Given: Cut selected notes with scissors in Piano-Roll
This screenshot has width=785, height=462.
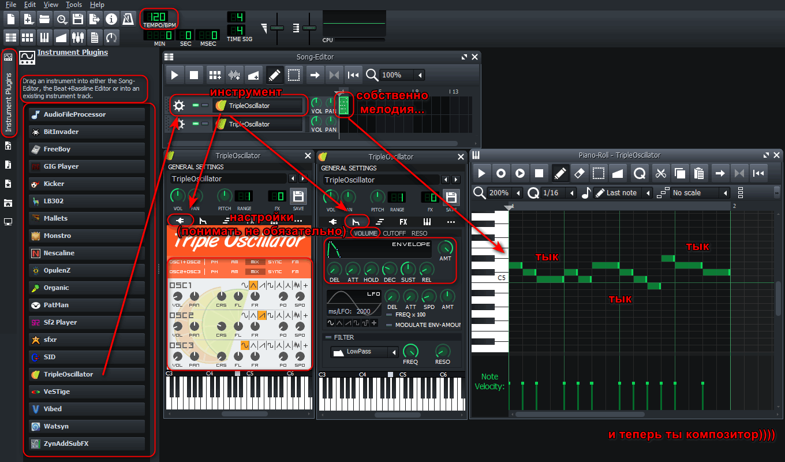Looking at the screenshot, I should click(661, 173).
